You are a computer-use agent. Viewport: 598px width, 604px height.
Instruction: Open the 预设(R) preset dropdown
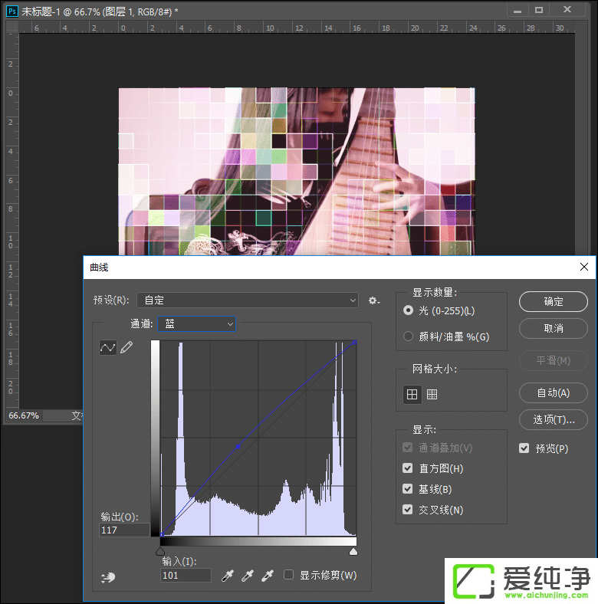pyautogui.click(x=247, y=300)
